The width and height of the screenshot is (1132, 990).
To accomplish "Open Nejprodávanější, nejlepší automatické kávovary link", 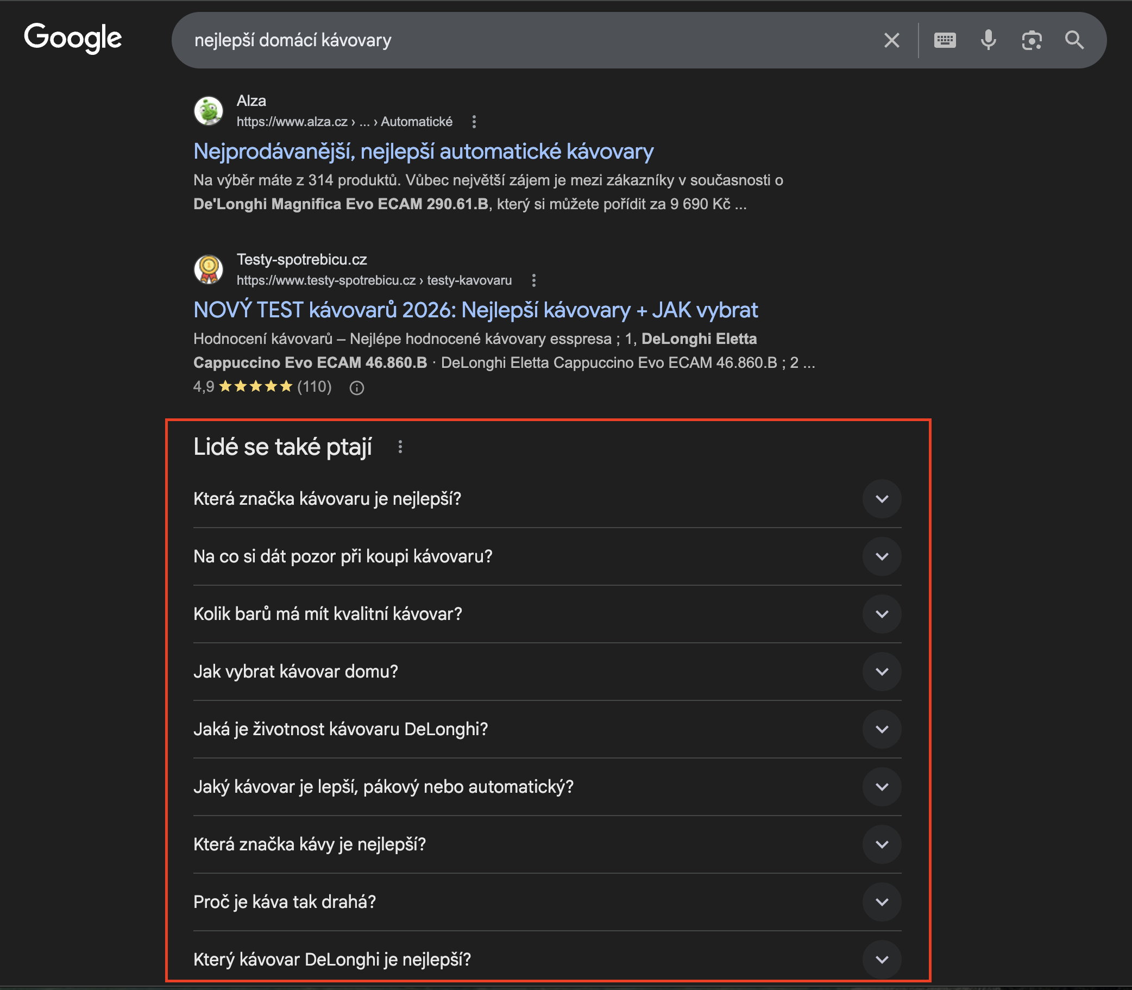I will coord(423,152).
